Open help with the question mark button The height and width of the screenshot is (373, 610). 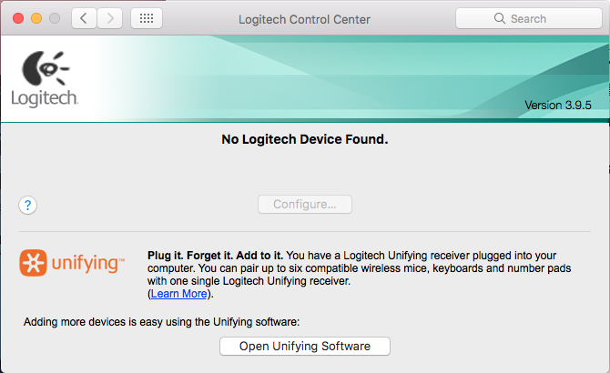(x=28, y=205)
